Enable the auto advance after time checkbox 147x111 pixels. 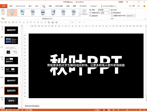pos(112,16)
